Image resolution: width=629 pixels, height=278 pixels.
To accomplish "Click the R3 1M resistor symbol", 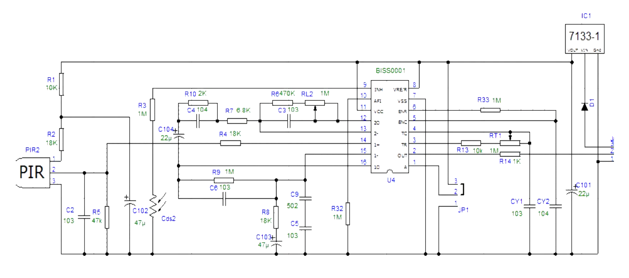I will point(153,110).
